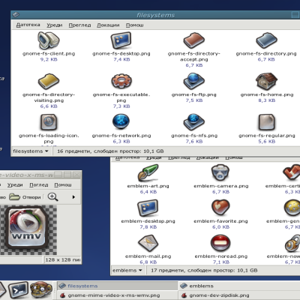Click the 9,2 KB size under gnome-fs-client.png

tap(49, 59)
